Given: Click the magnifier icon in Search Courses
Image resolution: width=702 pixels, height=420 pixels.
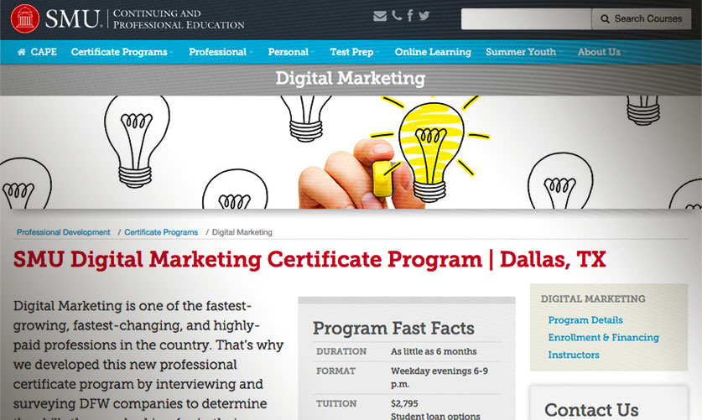Looking at the screenshot, I should click(x=605, y=18).
